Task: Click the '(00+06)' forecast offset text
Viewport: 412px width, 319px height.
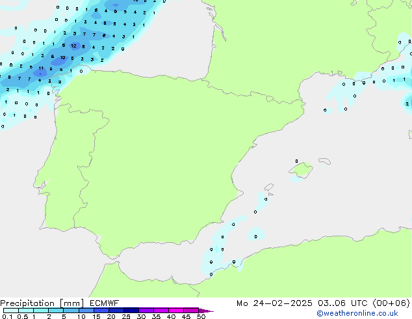Action: [391, 303]
